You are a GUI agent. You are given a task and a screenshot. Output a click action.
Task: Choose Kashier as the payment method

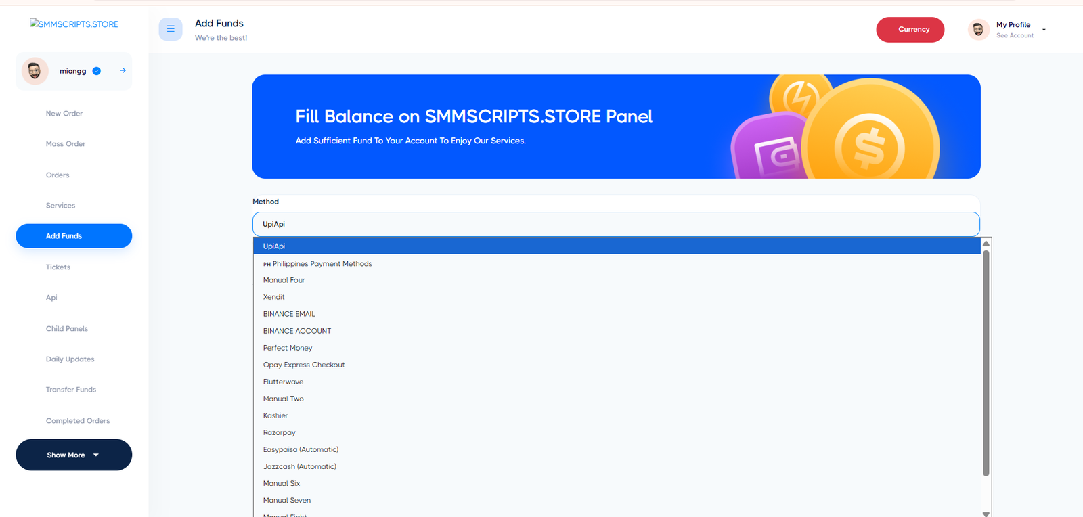click(x=617, y=415)
